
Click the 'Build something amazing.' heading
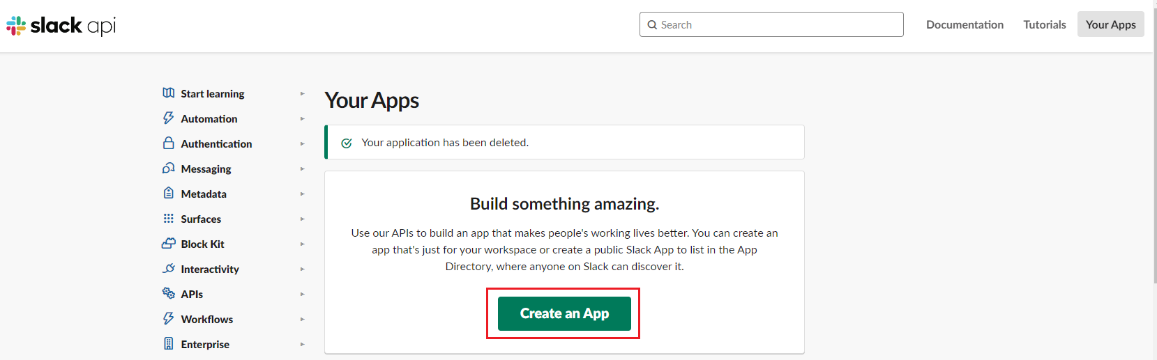point(564,204)
